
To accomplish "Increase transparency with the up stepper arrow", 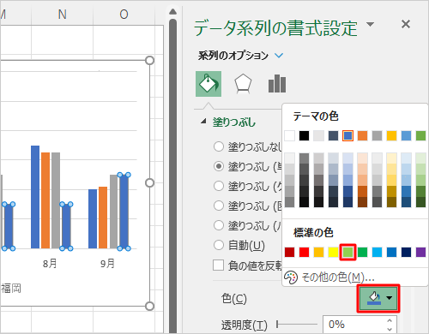I will [390, 320].
